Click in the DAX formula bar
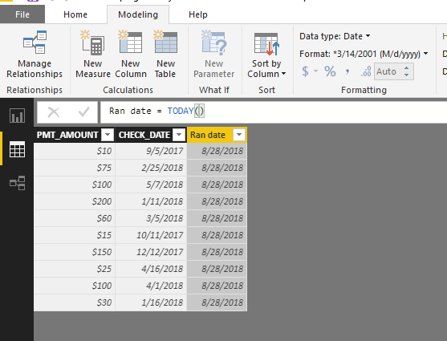Screen dimensions: 447x341 coord(273,112)
